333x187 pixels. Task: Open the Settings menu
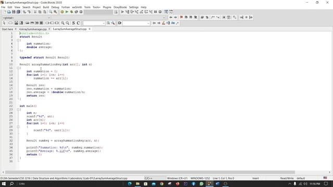tap(134, 7)
